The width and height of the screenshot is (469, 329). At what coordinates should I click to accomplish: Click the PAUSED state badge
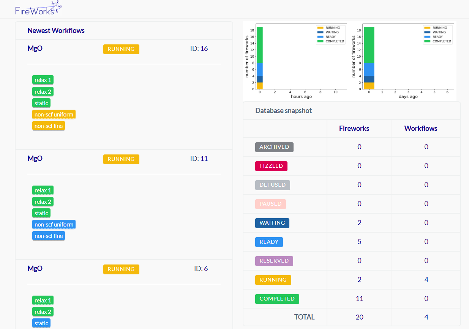(270, 204)
